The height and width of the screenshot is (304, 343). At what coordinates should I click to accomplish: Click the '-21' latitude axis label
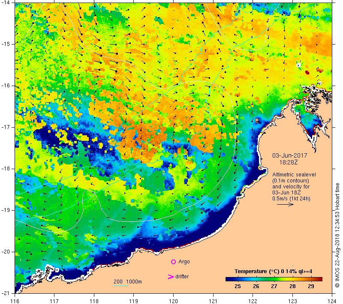coord(6,293)
